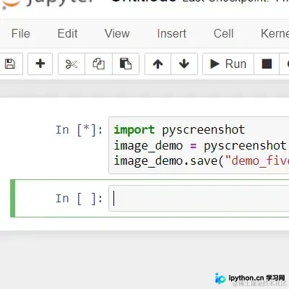
Task: Cut selected cells with scissors icon
Action: pos(72,64)
